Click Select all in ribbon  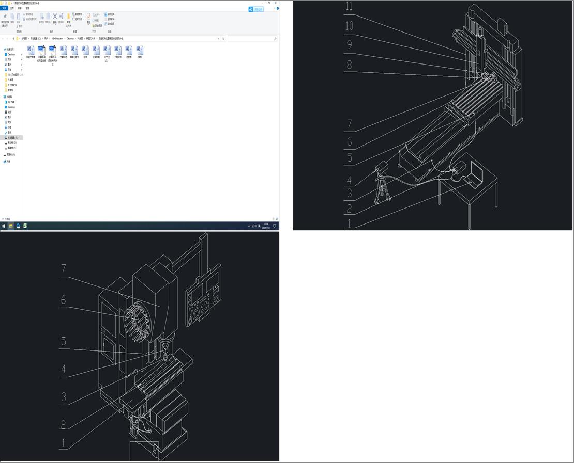(x=110, y=14)
